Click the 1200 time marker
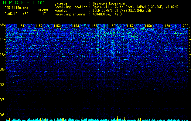Image resolution: width=191 pixels, height=121 pixels. pos(185,26)
